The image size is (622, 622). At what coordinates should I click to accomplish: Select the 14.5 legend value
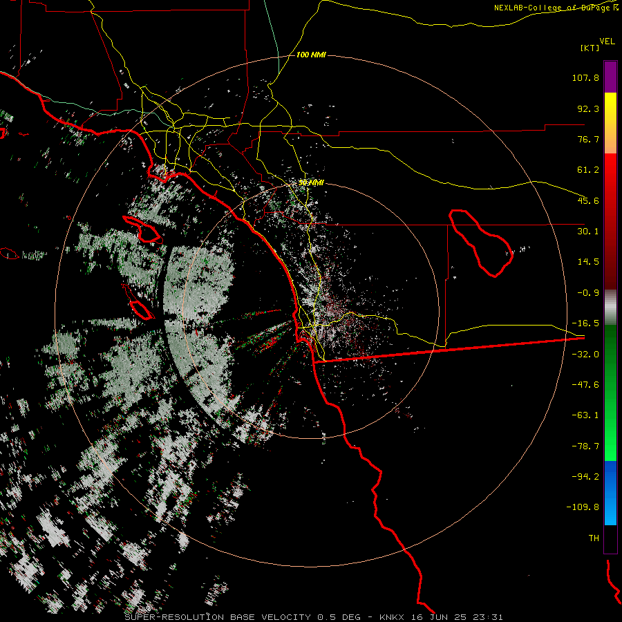[588, 262]
